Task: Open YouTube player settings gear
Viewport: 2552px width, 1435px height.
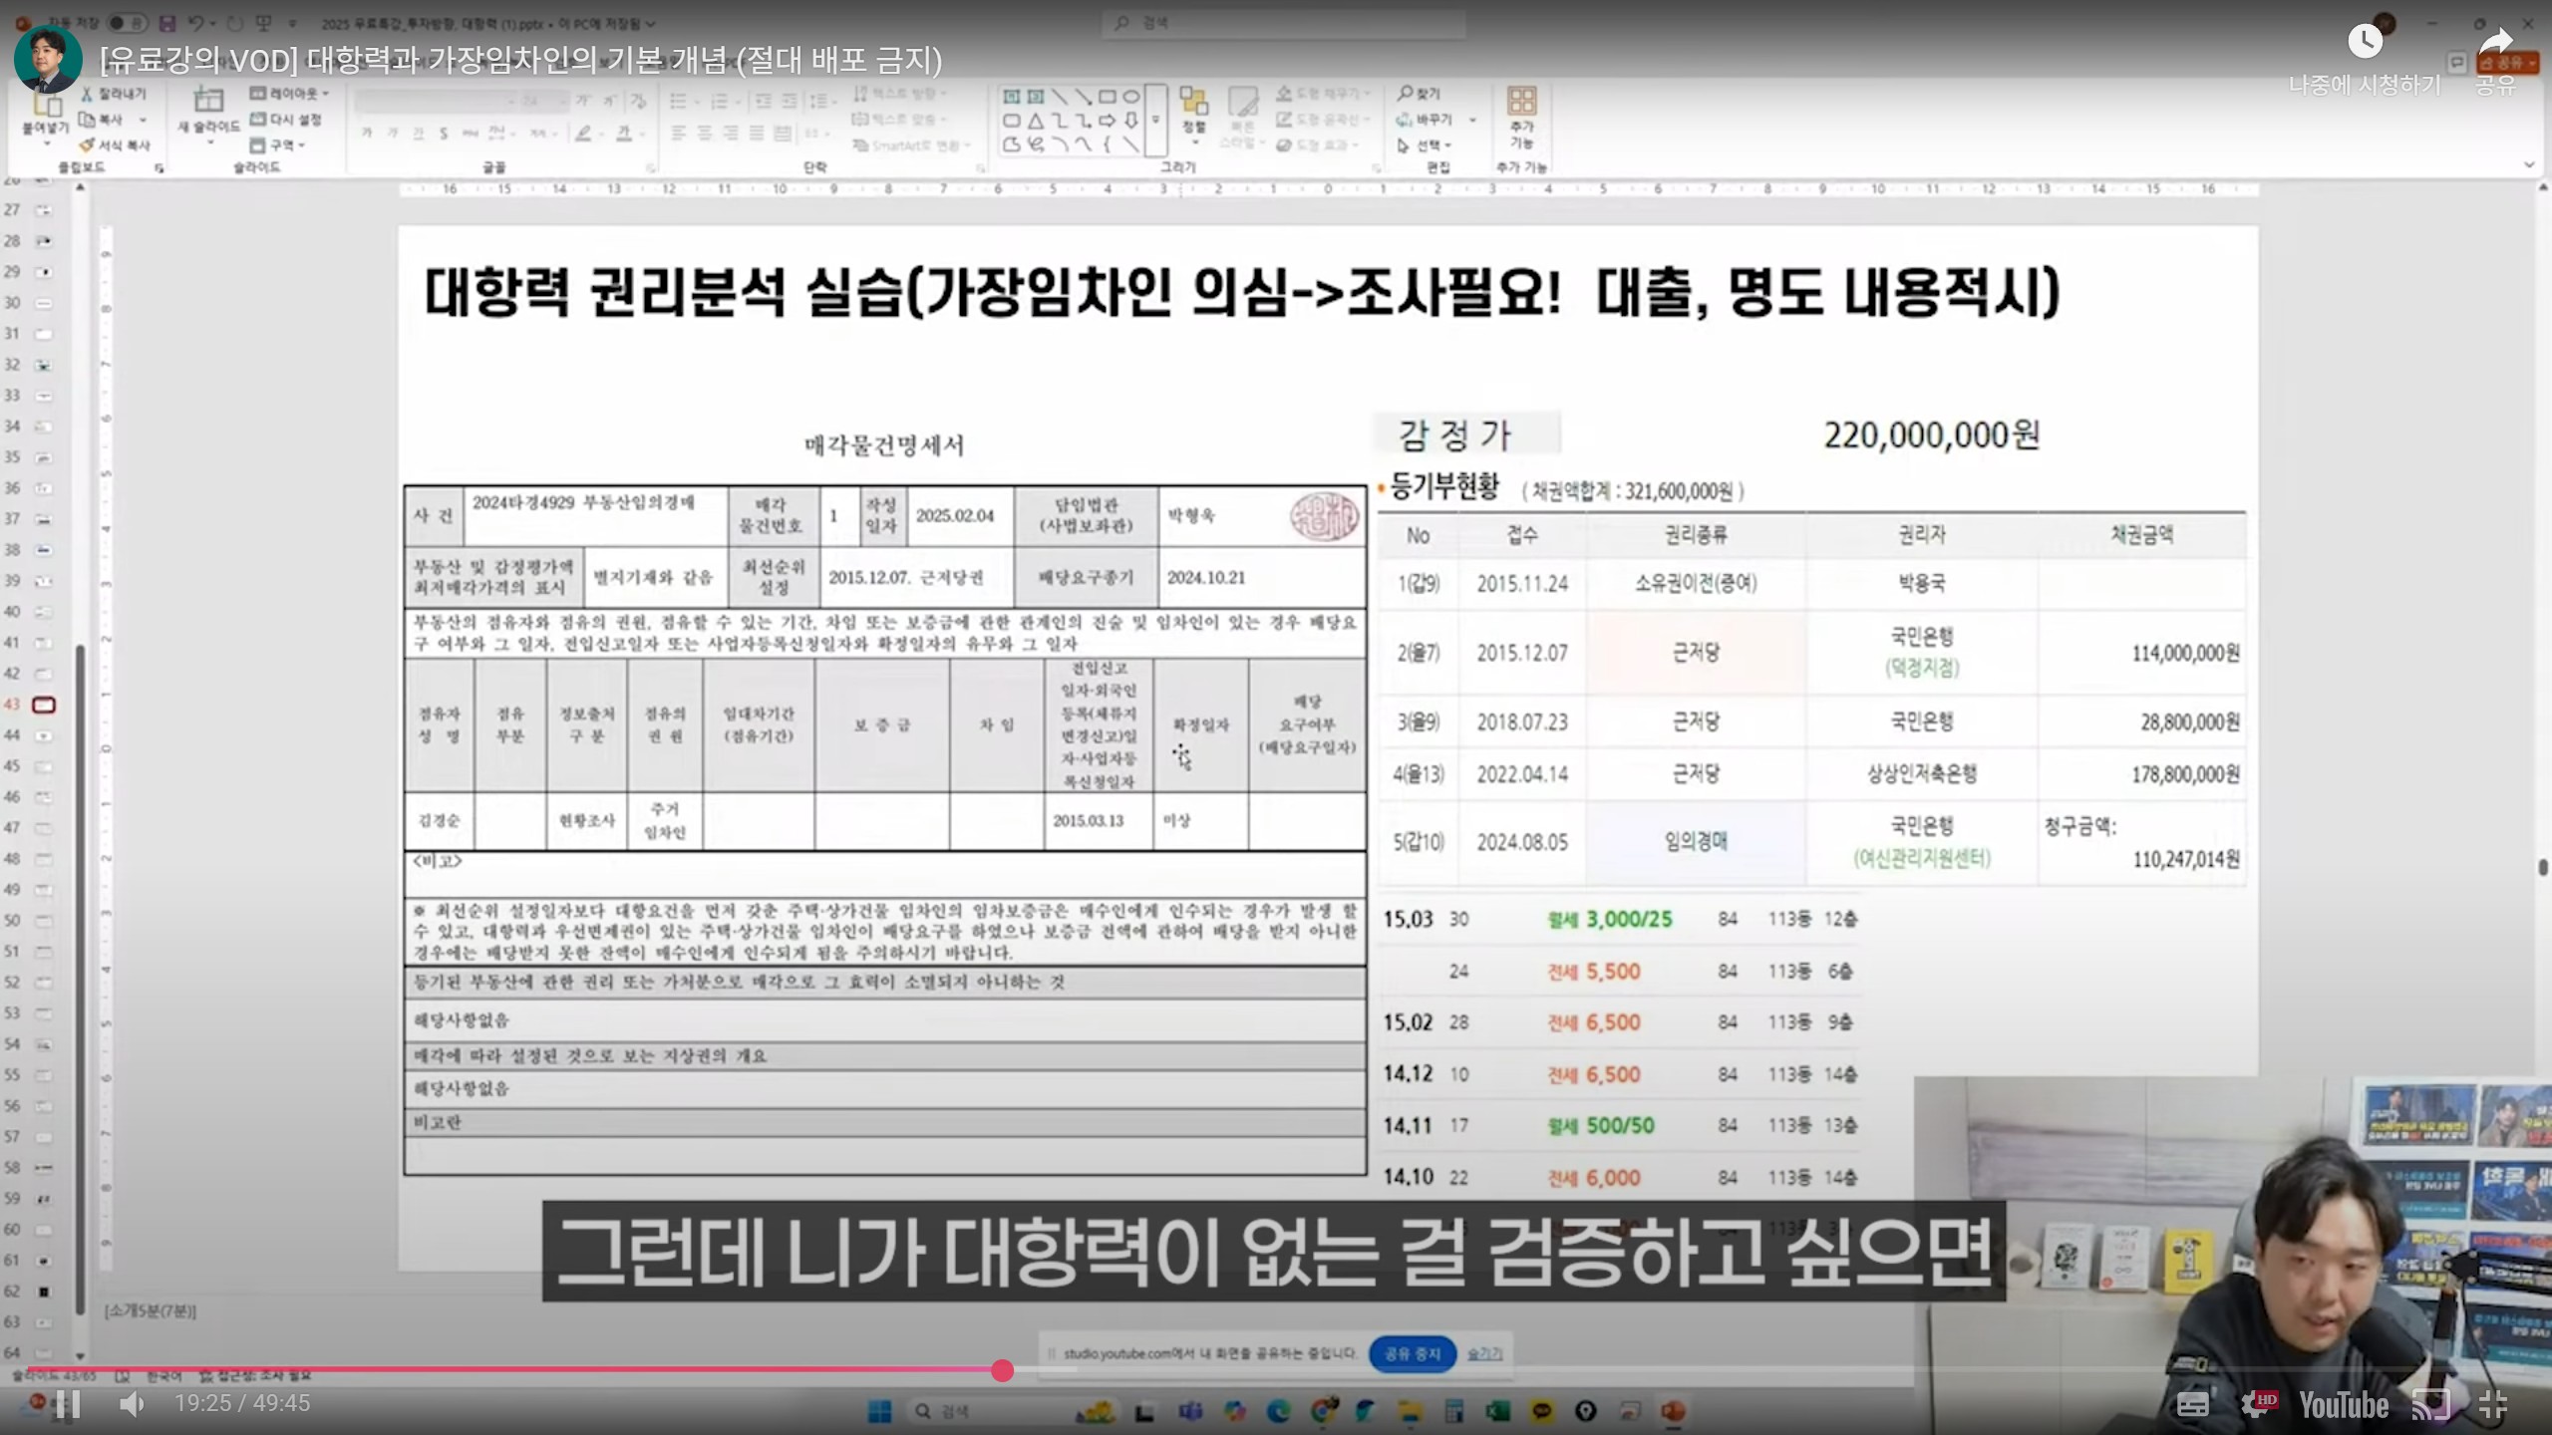Action: click(2258, 1404)
